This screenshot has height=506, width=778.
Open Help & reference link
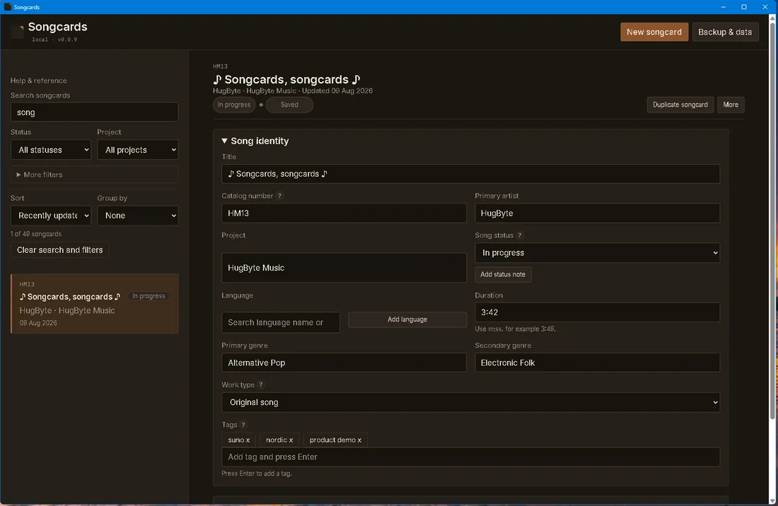[x=39, y=81]
